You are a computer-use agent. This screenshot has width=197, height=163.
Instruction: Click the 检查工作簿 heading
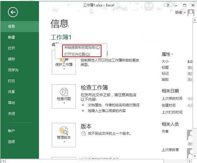pyautogui.click(x=94, y=88)
